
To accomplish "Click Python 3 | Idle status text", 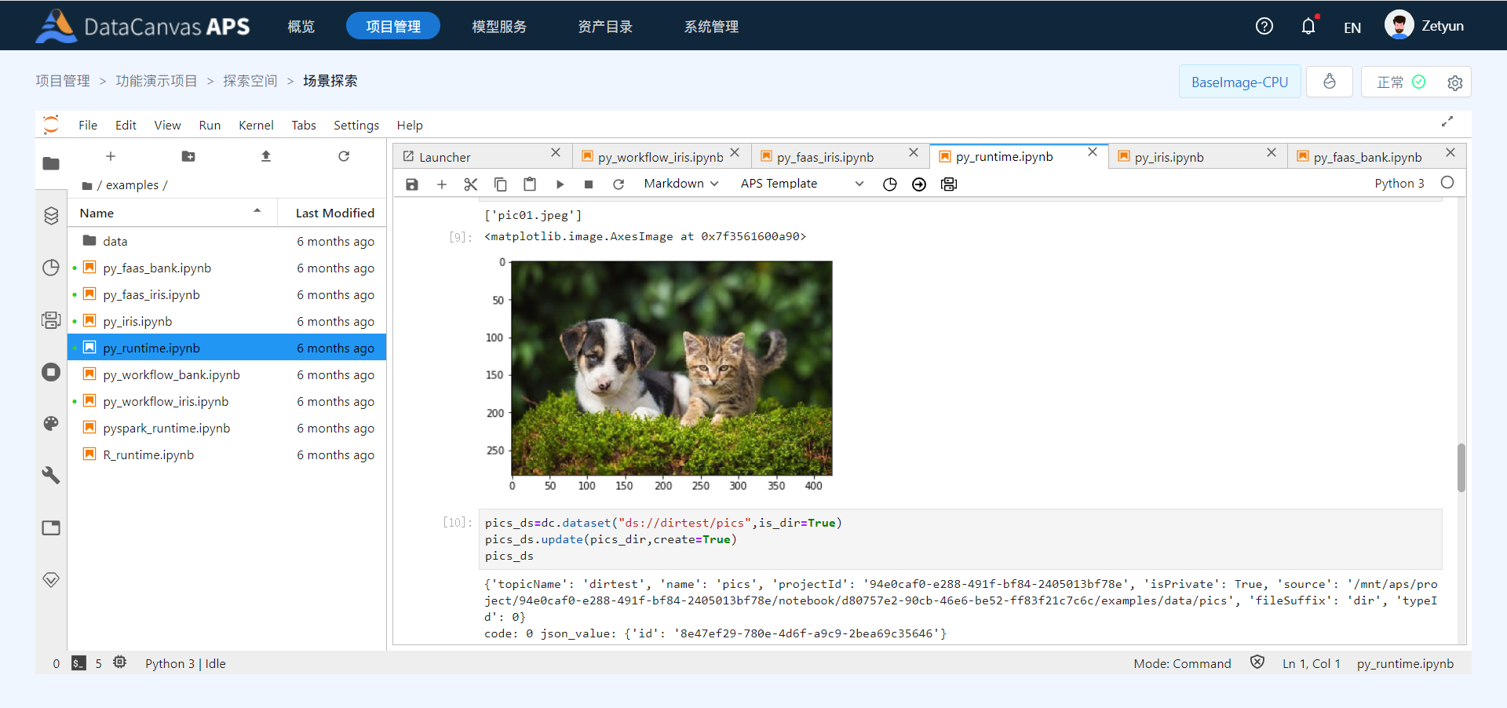I will click(x=185, y=663).
